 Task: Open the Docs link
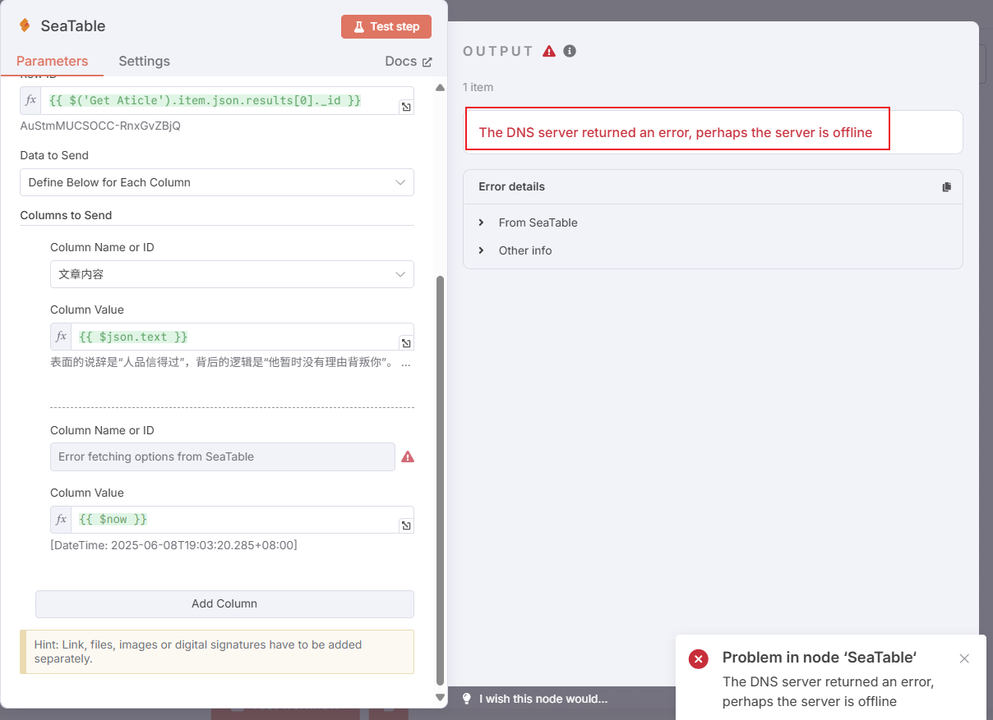click(409, 62)
